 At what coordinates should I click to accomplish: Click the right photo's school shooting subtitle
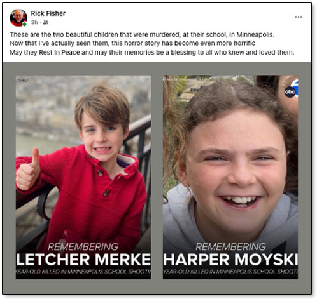click(230, 272)
